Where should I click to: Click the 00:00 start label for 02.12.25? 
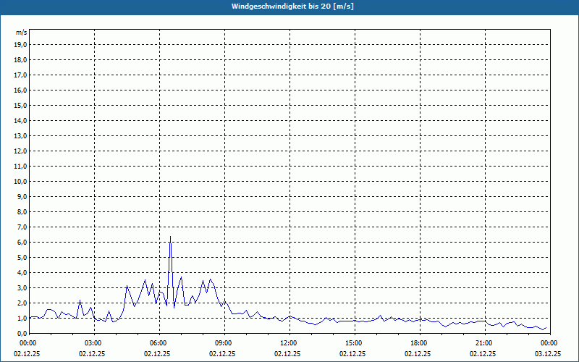coord(27,343)
